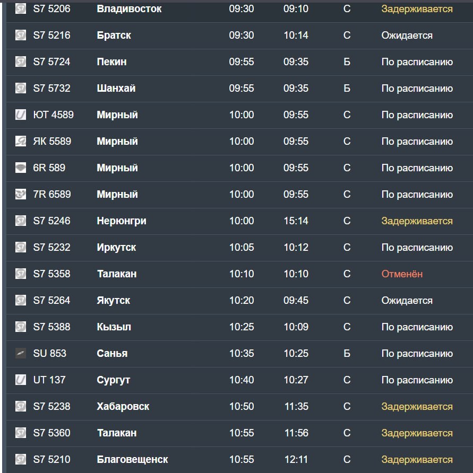This screenshot has height=473, width=473.
Task: Click the Aeroflot logo next to SU 853
Action: click(x=21, y=353)
